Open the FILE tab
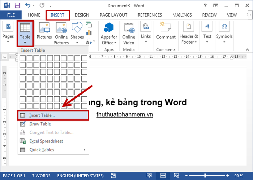Image resolution: width=253 pixels, height=180 pixels. [x=11, y=15]
